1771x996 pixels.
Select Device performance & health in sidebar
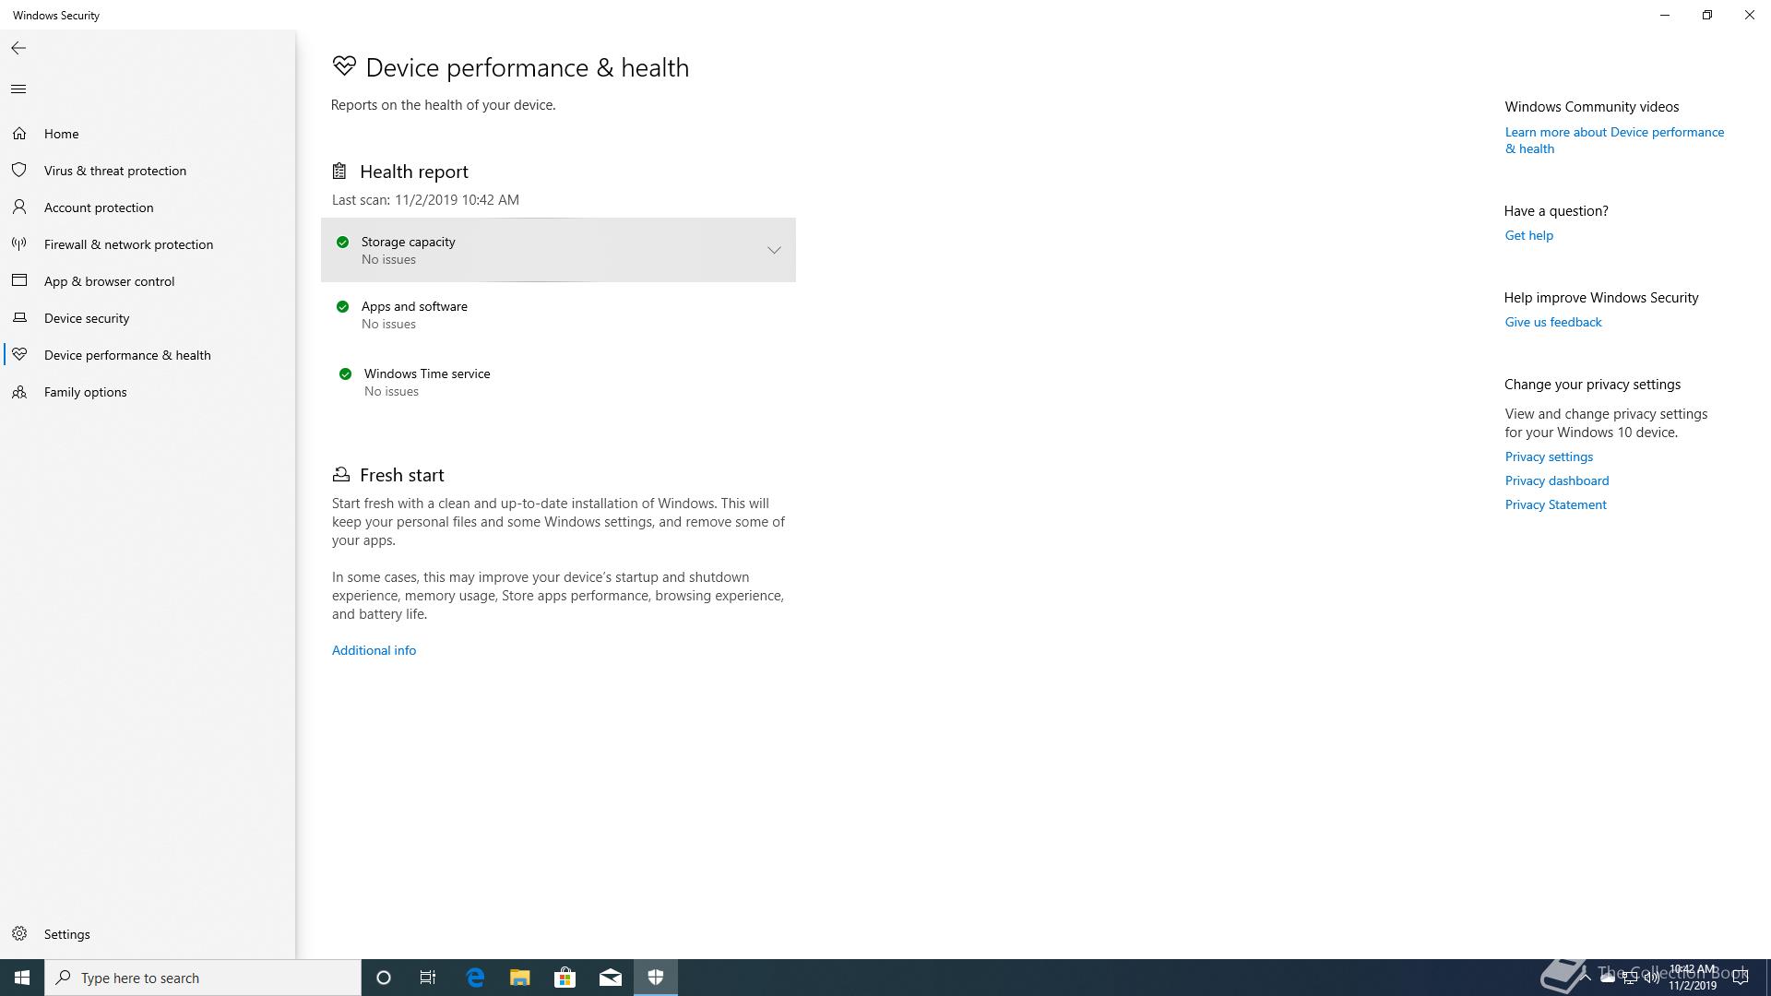(x=148, y=355)
